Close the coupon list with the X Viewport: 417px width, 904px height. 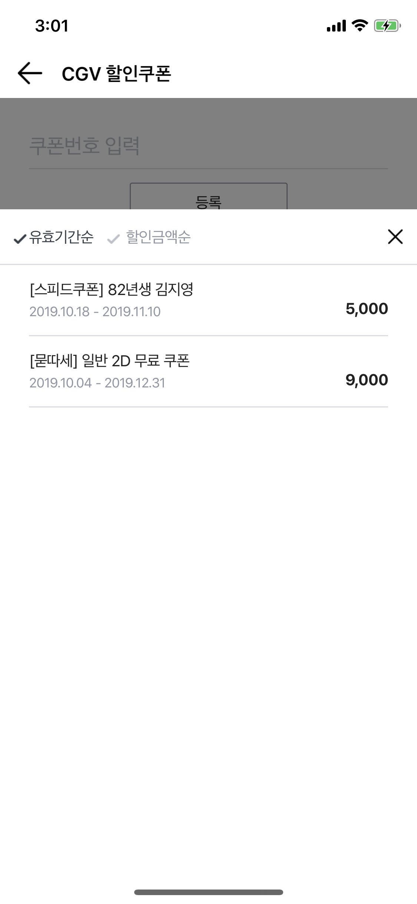point(395,237)
